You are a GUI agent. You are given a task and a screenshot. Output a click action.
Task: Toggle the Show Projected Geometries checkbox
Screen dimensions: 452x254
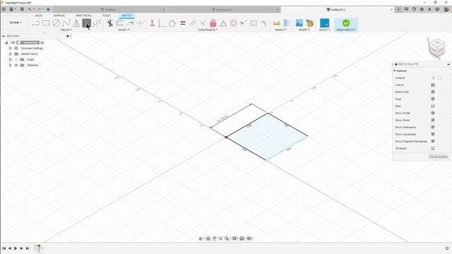(x=433, y=141)
